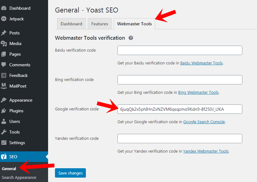The image size is (257, 182).
Task: Open Search Appearance submenu item
Action: [x=19, y=178]
